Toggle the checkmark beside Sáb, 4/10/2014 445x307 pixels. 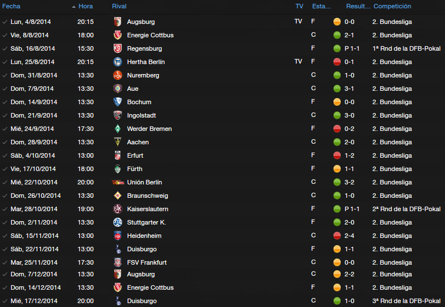5,155
